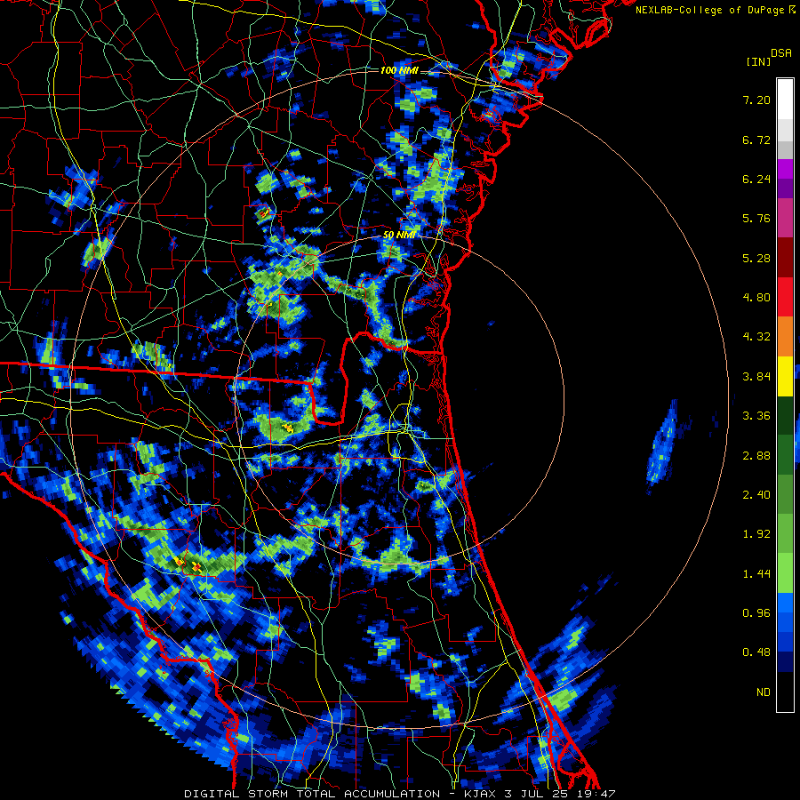Click the 'DSA' product label
This screenshot has height=800, width=800.
point(781,53)
